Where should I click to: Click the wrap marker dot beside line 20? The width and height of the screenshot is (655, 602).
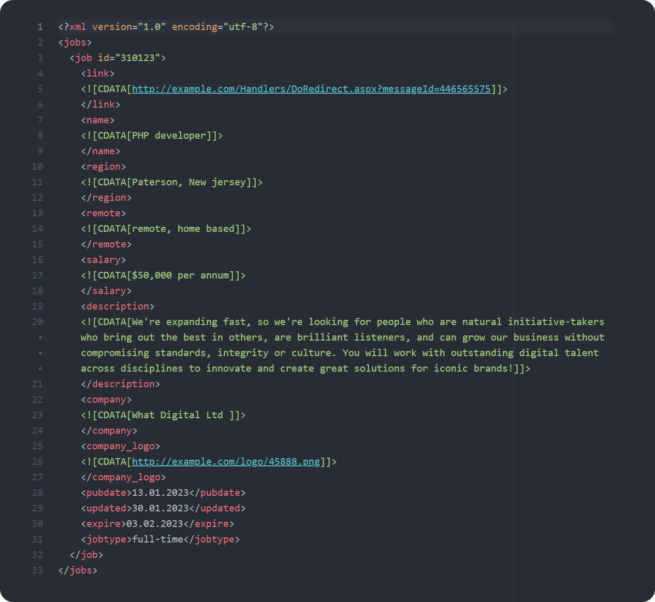40,337
